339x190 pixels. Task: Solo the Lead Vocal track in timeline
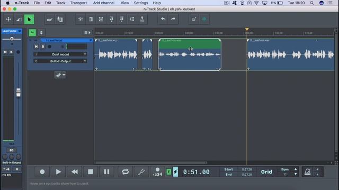[43, 46]
